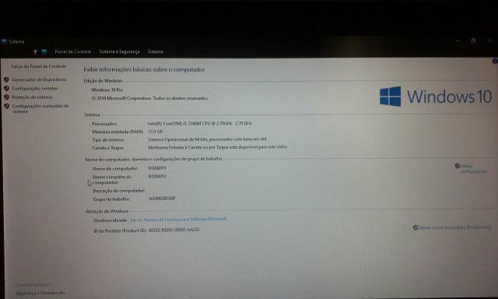498x299 pixels.
Task: Click the Memória instalada (RAM) label
Action: tap(118, 131)
